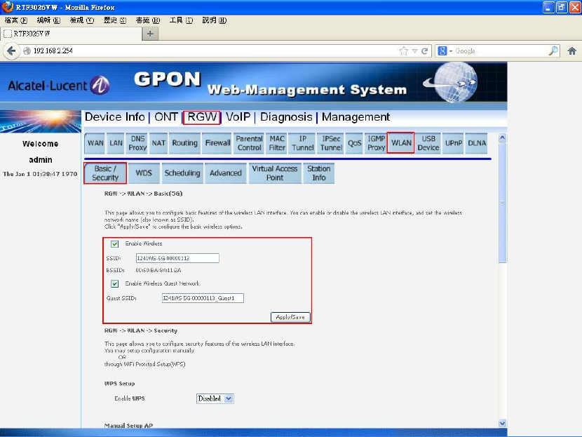Open the Firefox Tools menu (T)
This screenshot has height=437, width=582.
[x=181, y=20]
